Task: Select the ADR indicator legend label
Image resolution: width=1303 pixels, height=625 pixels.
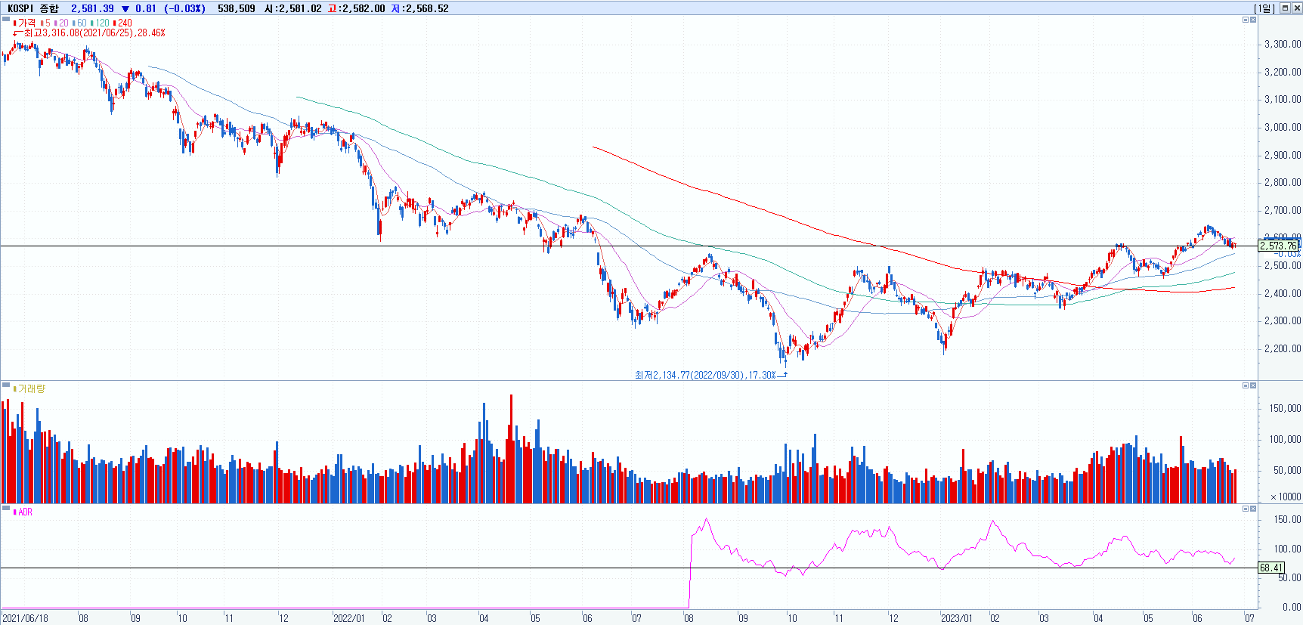Action: 23,512
